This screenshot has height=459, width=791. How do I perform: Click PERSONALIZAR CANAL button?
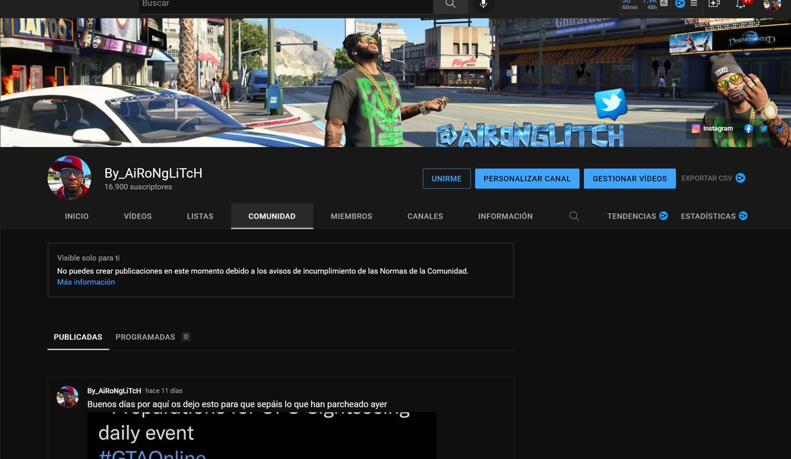527,178
